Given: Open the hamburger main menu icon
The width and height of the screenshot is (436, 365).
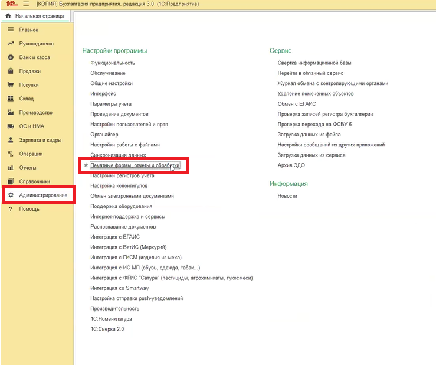Looking at the screenshot, I should (x=26, y=4).
